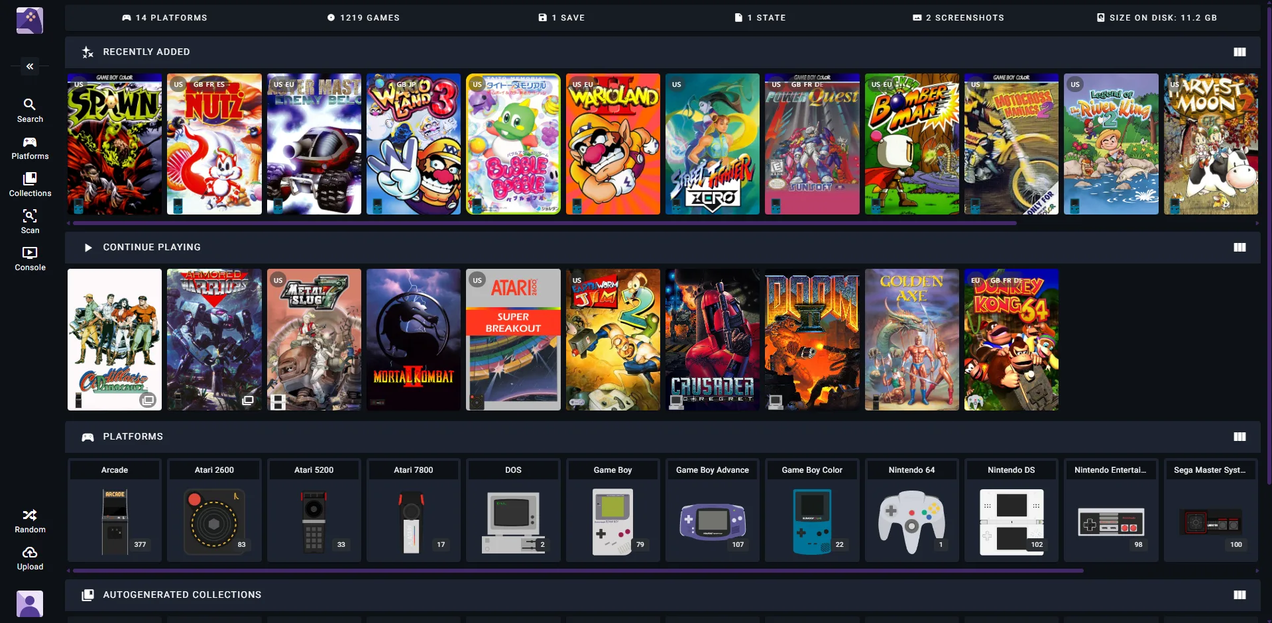1272x623 pixels.
Task: Open the Upload ROMs tool
Action: pyautogui.click(x=30, y=557)
